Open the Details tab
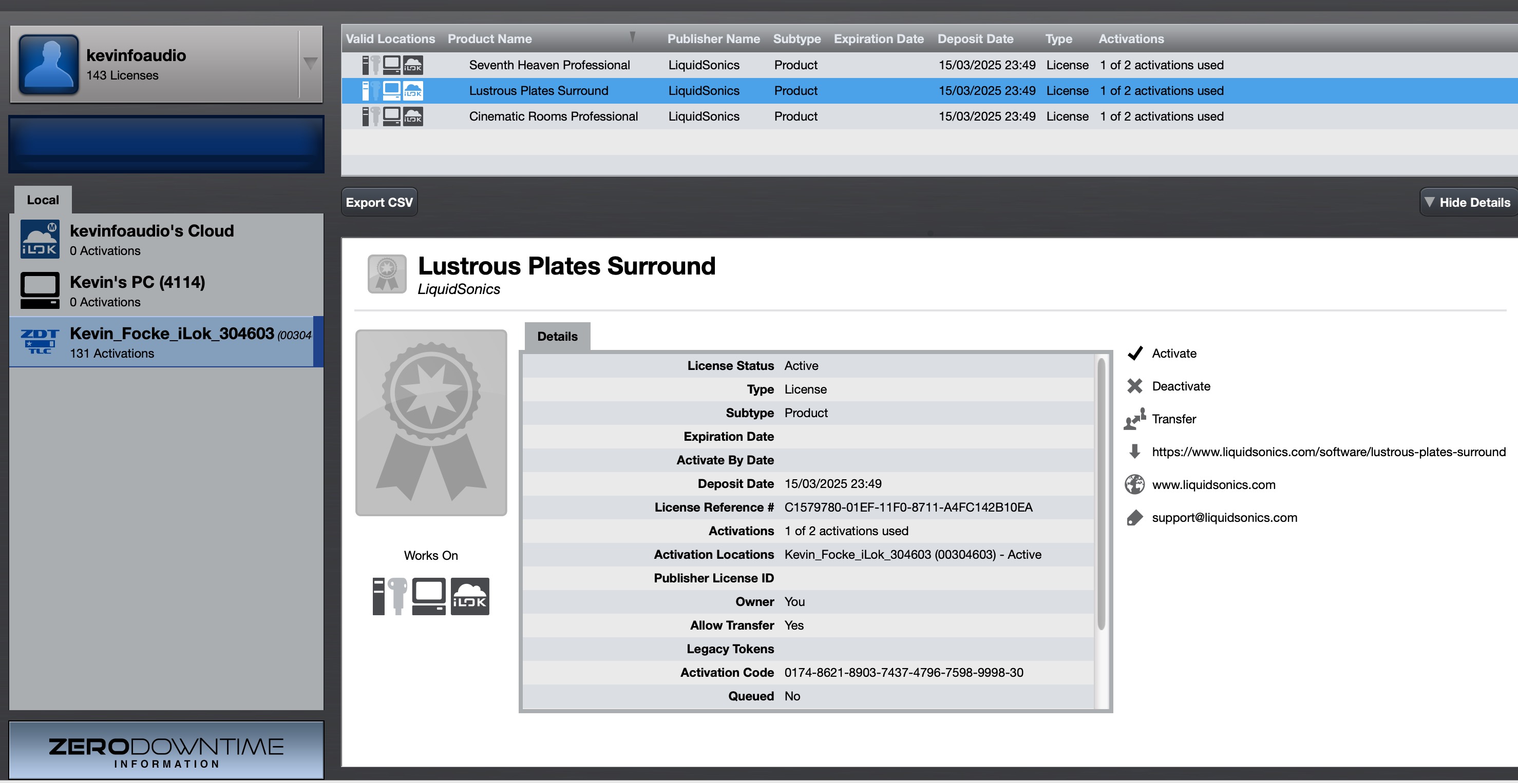The height and width of the screenshot is (783, 1518). click(x=557, y=337)
